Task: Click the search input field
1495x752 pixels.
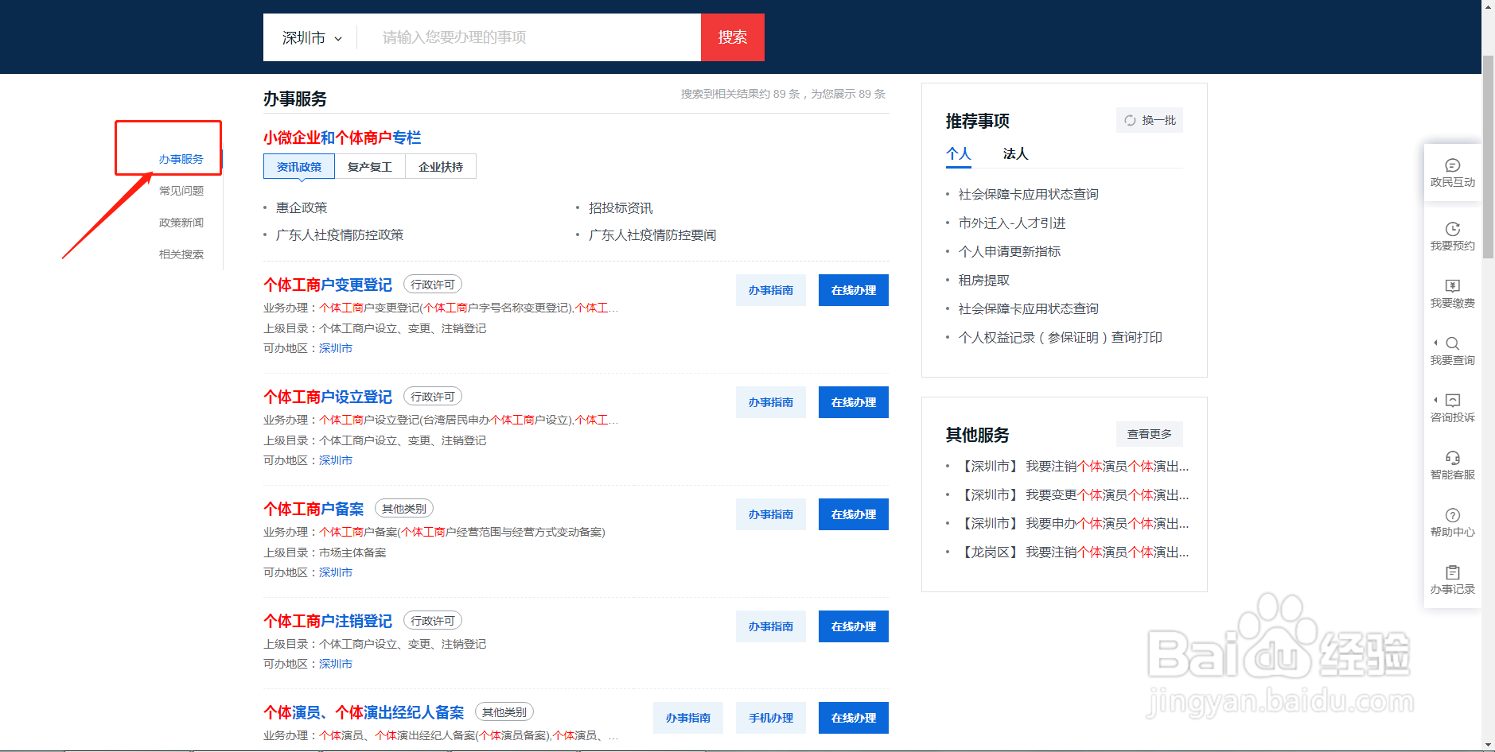Action: click(x=529, y=37)
